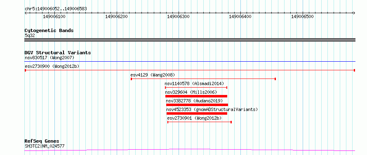Click the nsv830517 (Wong2007) variant label
The width and height of the screenshot is (367, 155).
(49, 58)
